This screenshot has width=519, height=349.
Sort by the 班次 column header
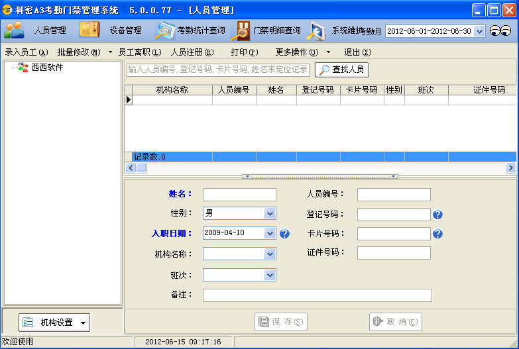[426, 90]
